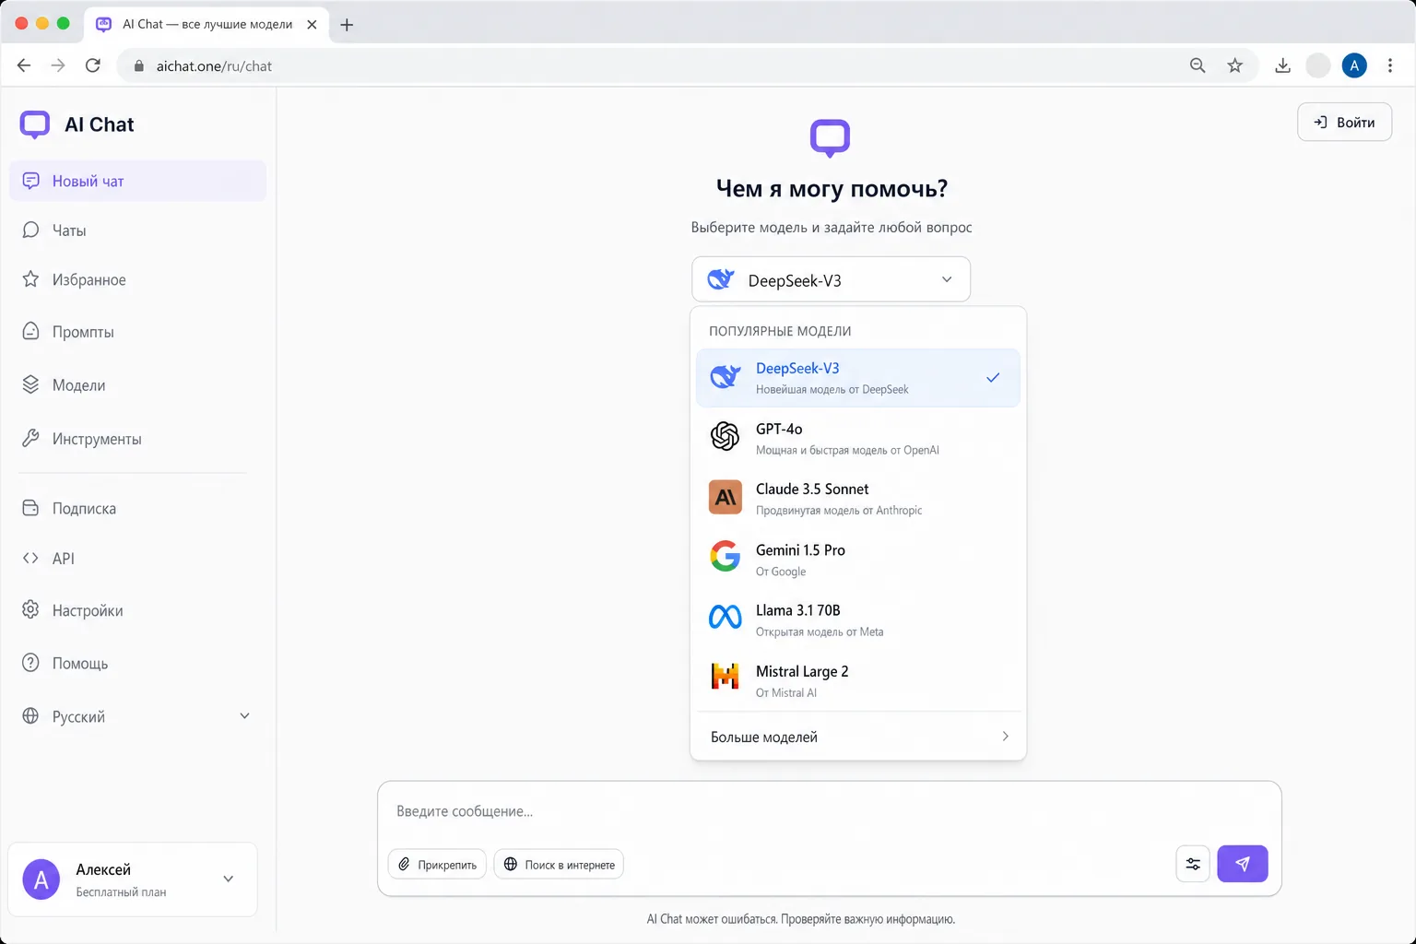
Task: Click the purple send message button
Action: click(x=1243, y=864)
